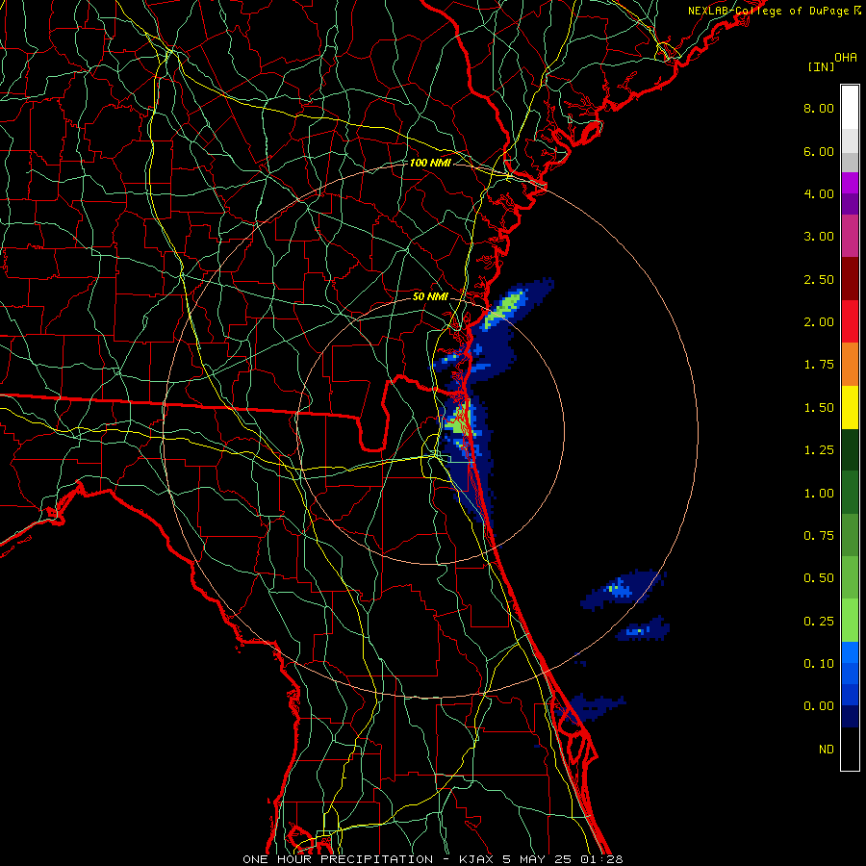
Task: Pick the bright red legend swatch
Action: (850, 321)
